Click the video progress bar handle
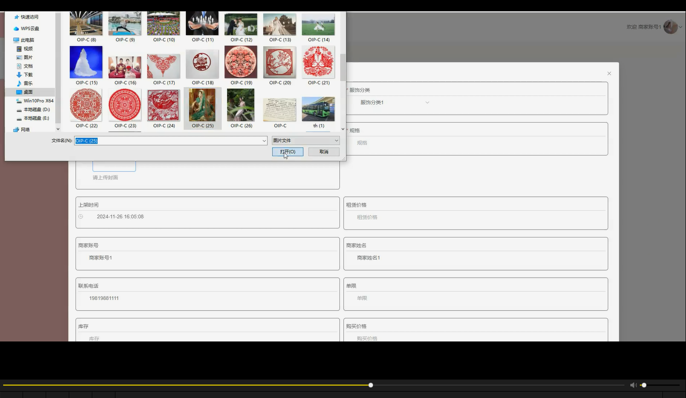Screen dimensions: 686x398 pos(371,385)
